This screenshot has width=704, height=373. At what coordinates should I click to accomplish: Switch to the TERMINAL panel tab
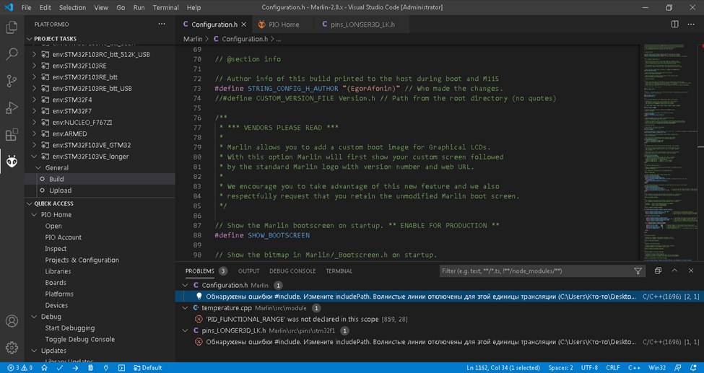pos(339,271)
